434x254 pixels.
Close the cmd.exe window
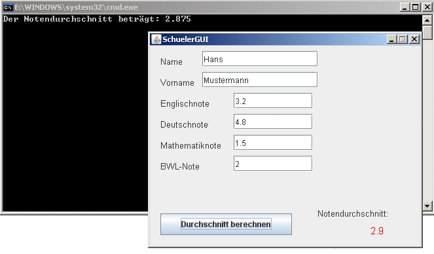[x=427, y=7]
